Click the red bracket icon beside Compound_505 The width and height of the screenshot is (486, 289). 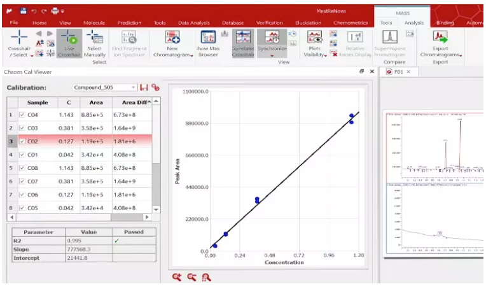(x=144, y=87)
